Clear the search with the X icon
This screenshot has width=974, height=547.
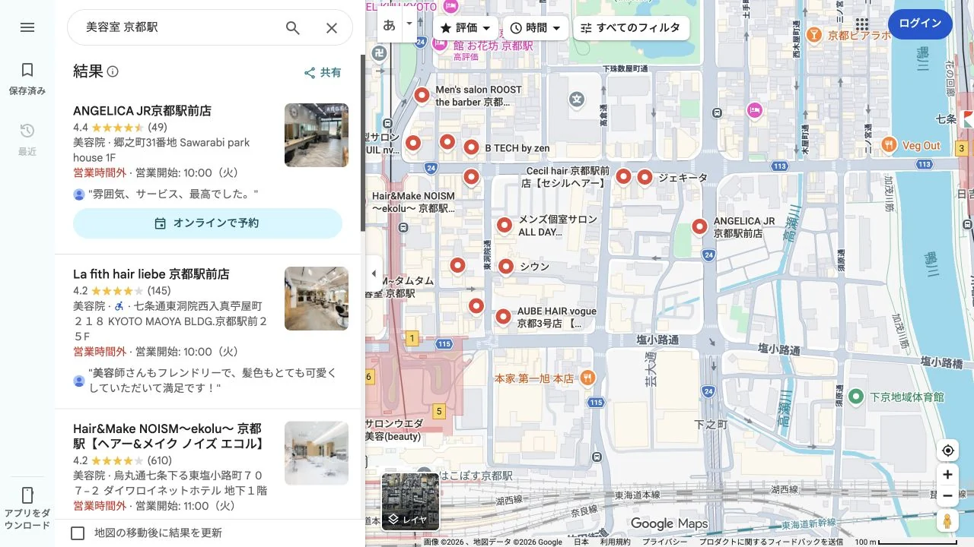(x=332, y=27)
